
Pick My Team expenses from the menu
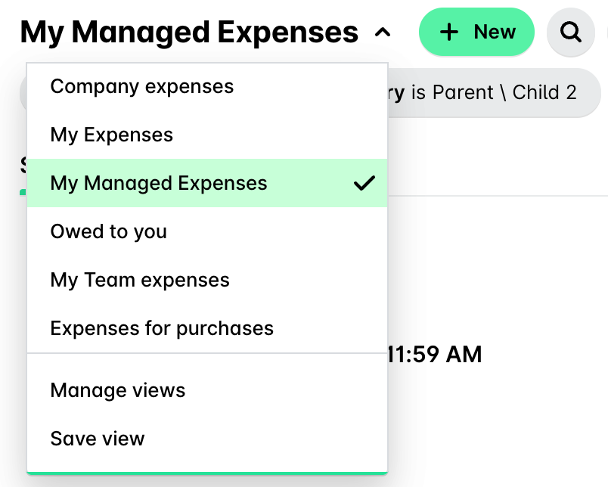tap(139, 280)
